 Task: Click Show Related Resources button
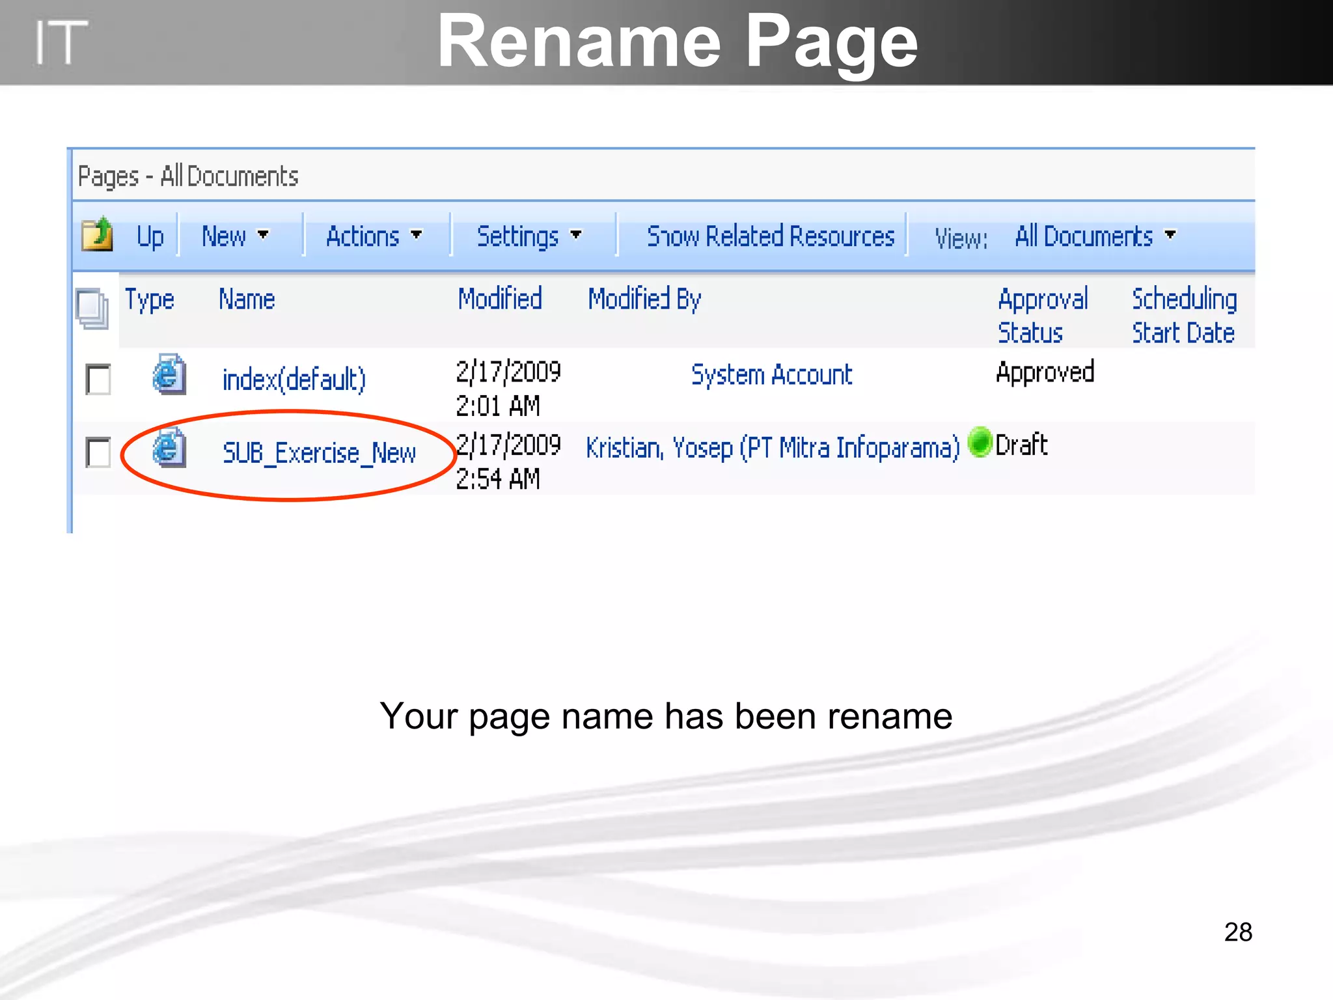click(x=771, y=236)
